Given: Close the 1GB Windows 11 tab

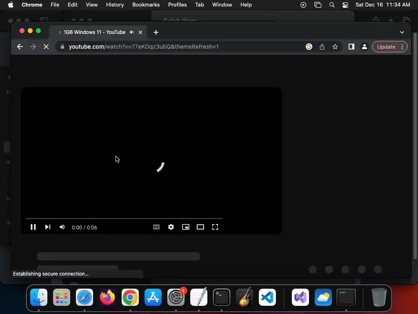Looking at the screenshot, I should coord(140,32).
